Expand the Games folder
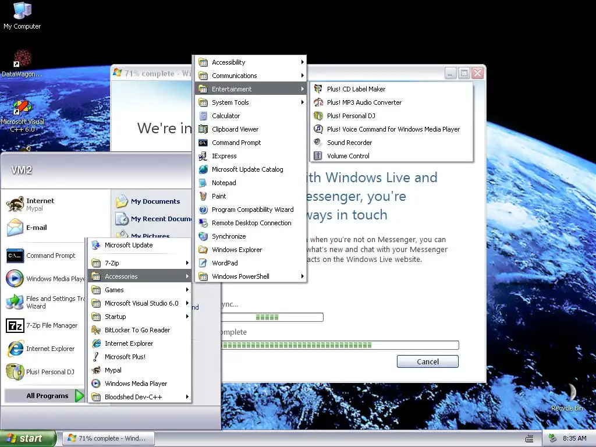The height and width of the screenshot is (447, 596). (x=140, y=290)
